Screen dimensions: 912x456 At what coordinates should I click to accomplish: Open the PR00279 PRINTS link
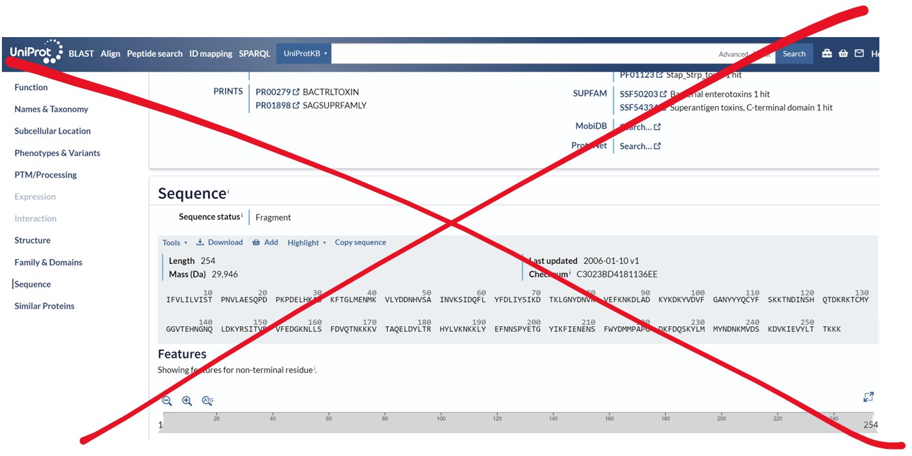(x=277, y=91)
